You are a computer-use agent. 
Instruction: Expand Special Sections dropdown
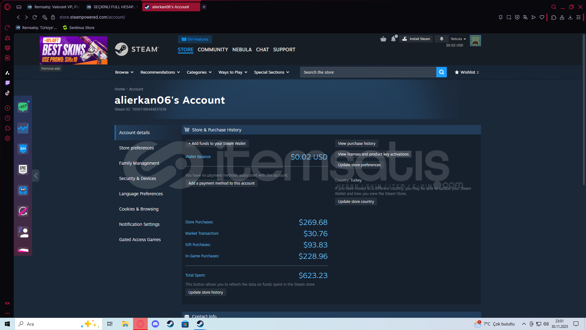pyautogui.click(x=271, y=72)
